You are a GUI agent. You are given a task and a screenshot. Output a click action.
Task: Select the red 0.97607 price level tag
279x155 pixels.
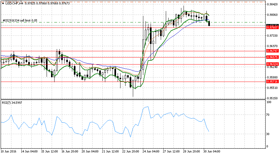point(272,28)
